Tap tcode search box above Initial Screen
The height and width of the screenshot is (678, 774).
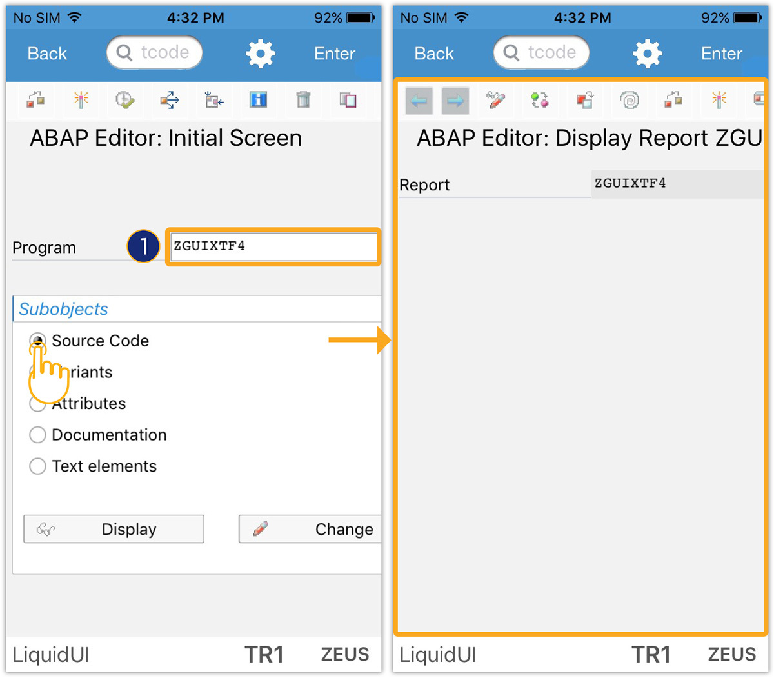[155, 53]
